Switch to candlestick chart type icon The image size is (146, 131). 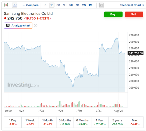6,5
